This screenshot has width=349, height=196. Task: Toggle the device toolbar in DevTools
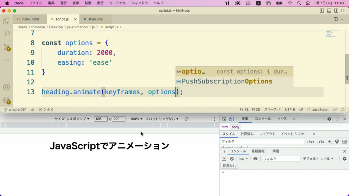[232, 119]
